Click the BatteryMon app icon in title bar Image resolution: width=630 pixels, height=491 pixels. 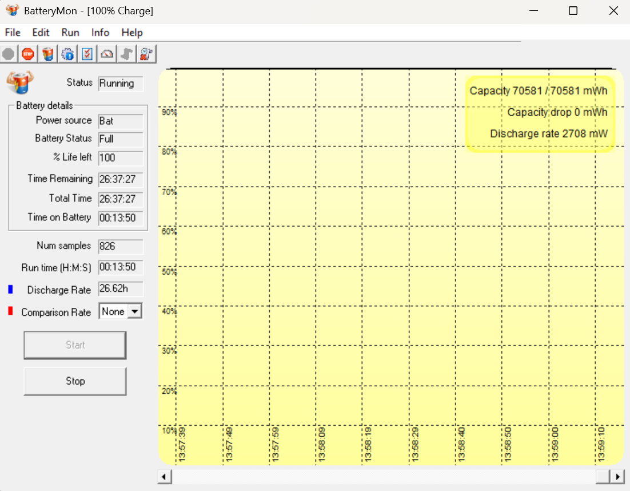pos(12,10)
